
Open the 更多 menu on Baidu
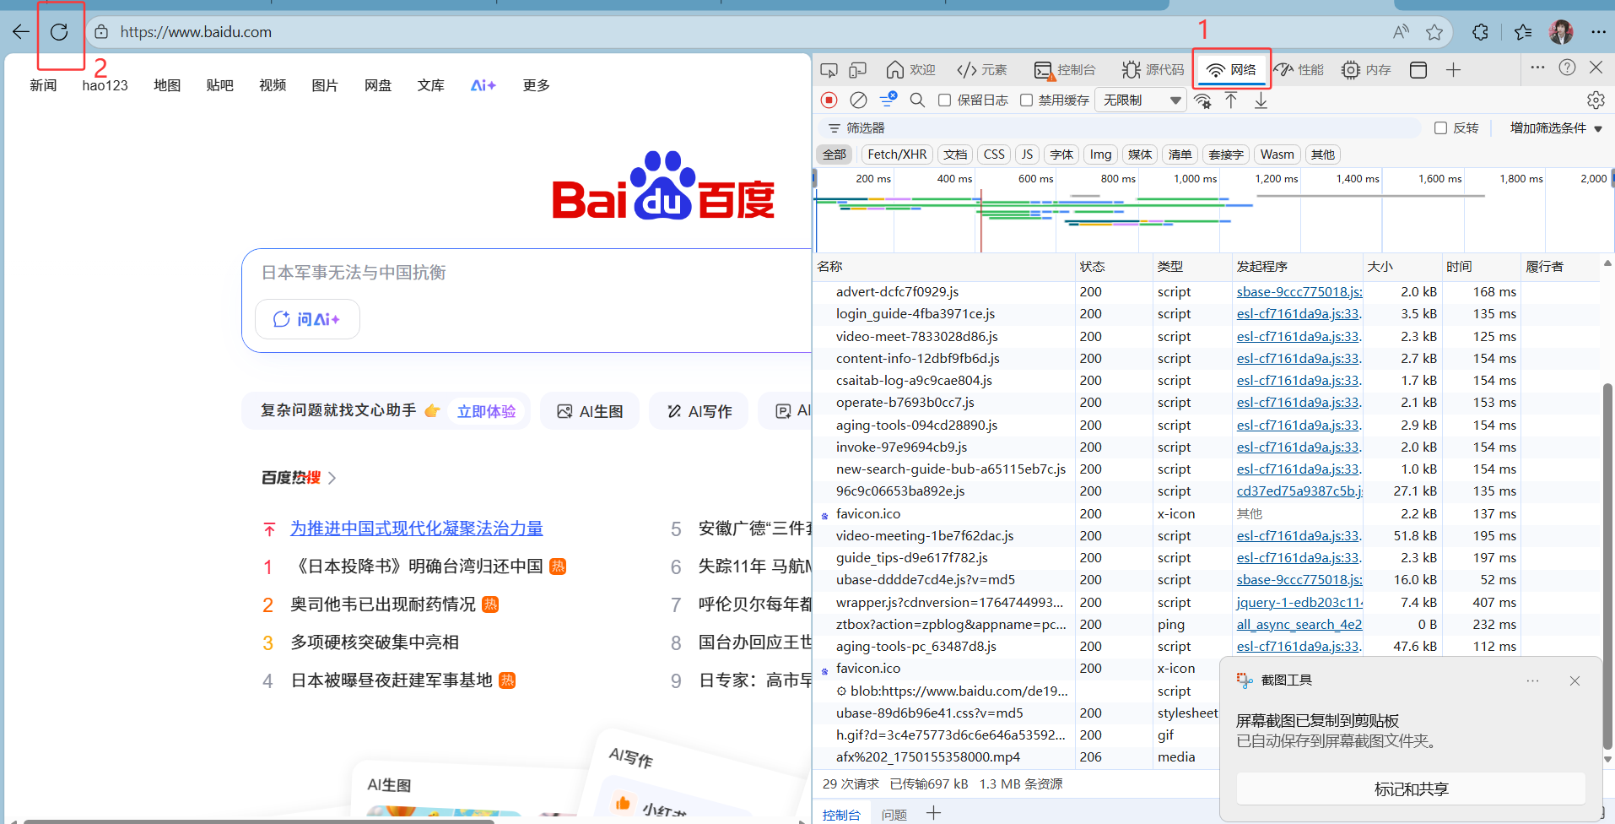tap(536, 85)
